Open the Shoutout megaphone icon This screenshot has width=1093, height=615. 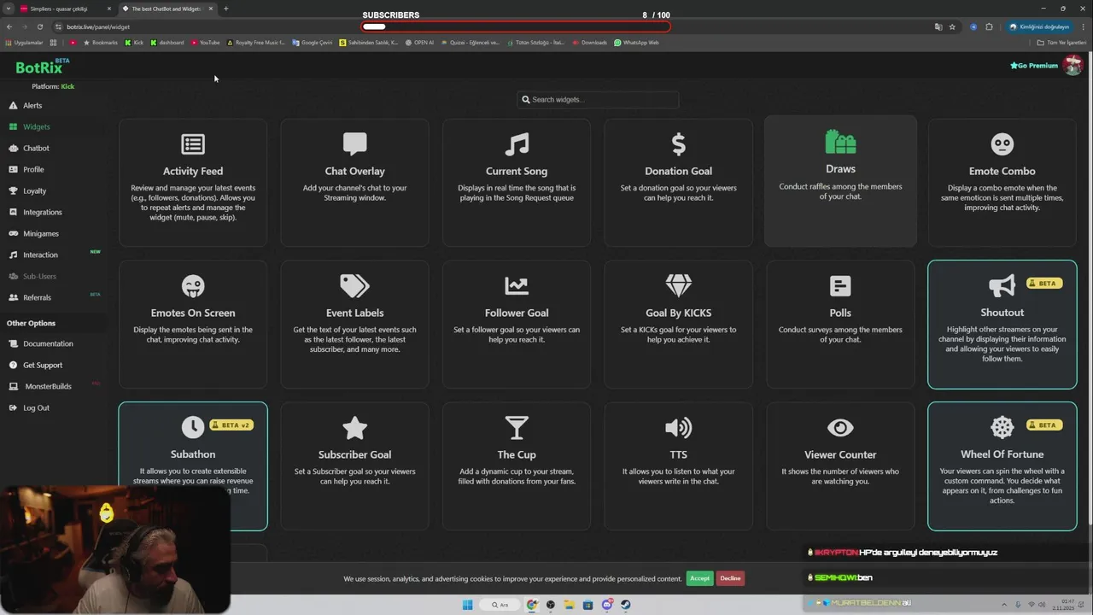pos(1002,286)
